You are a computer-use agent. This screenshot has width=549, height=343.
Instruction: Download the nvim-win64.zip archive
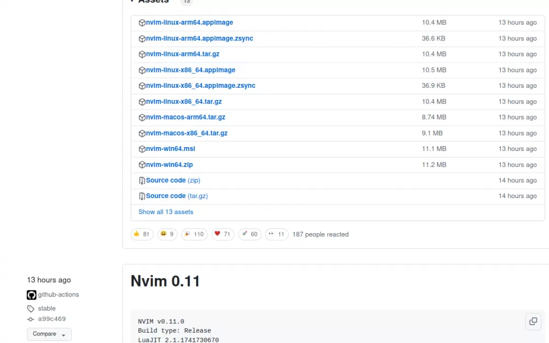[170, 165]
